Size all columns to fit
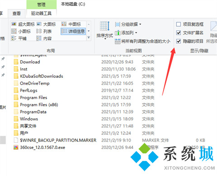Image resolution: width=217 pixels, height=176 pixels. 142,41
